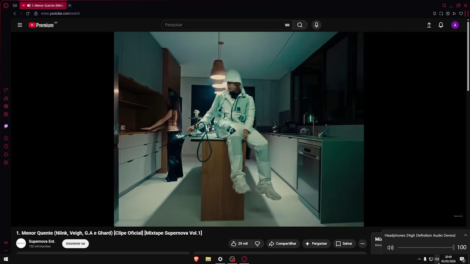Open Opera GX from the taskbar

(244, 259)
